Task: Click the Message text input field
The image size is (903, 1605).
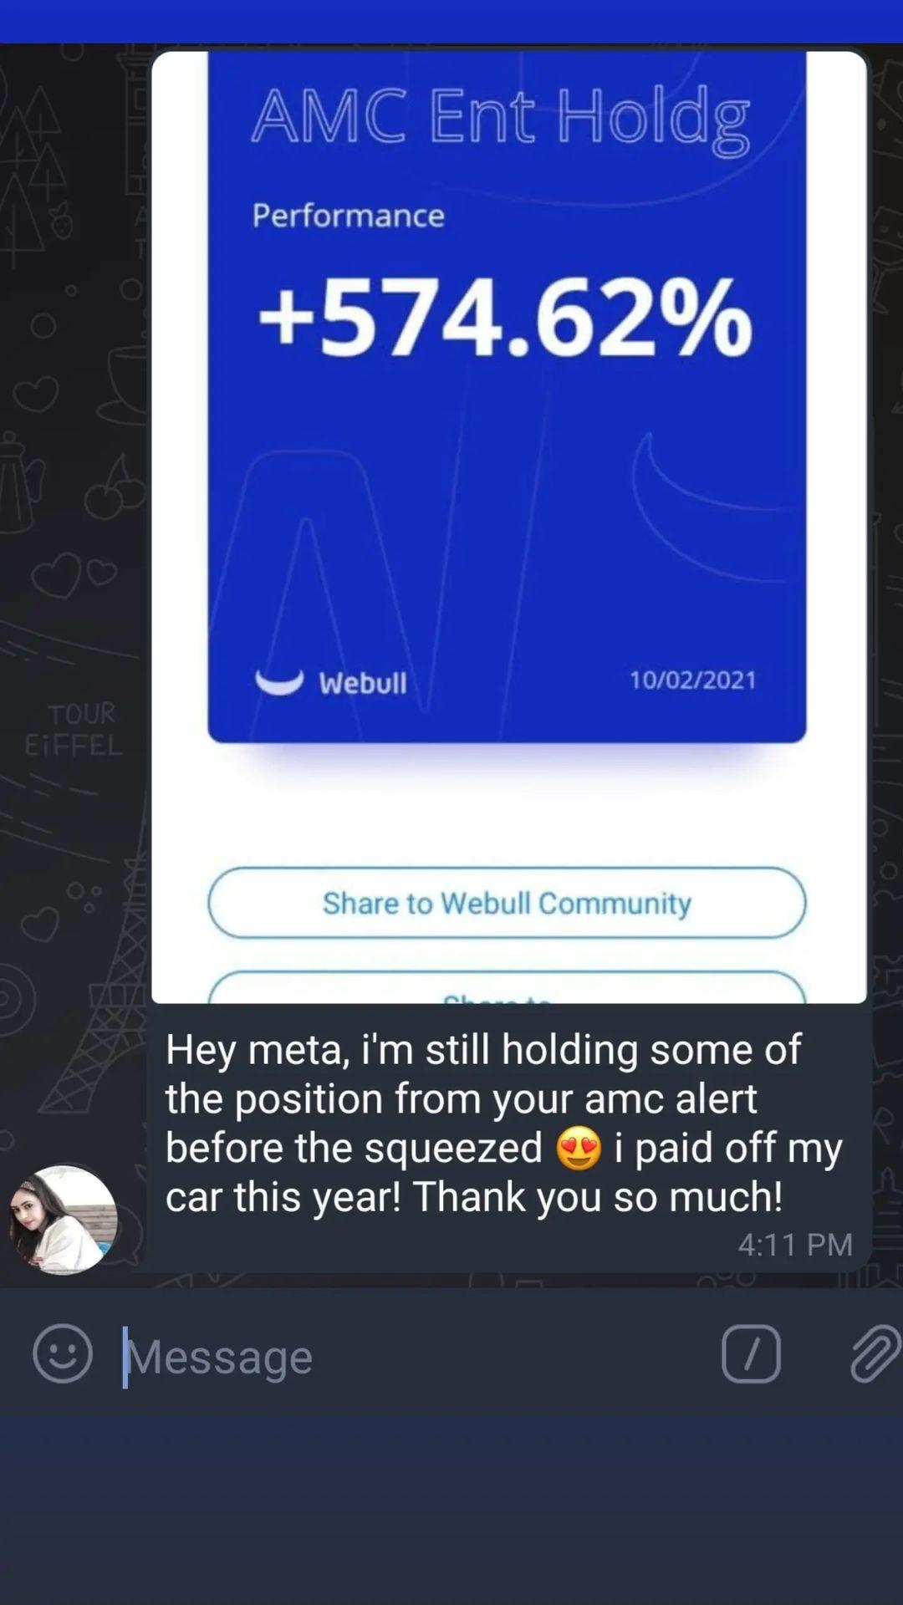Action: [x=410, y=1355]
